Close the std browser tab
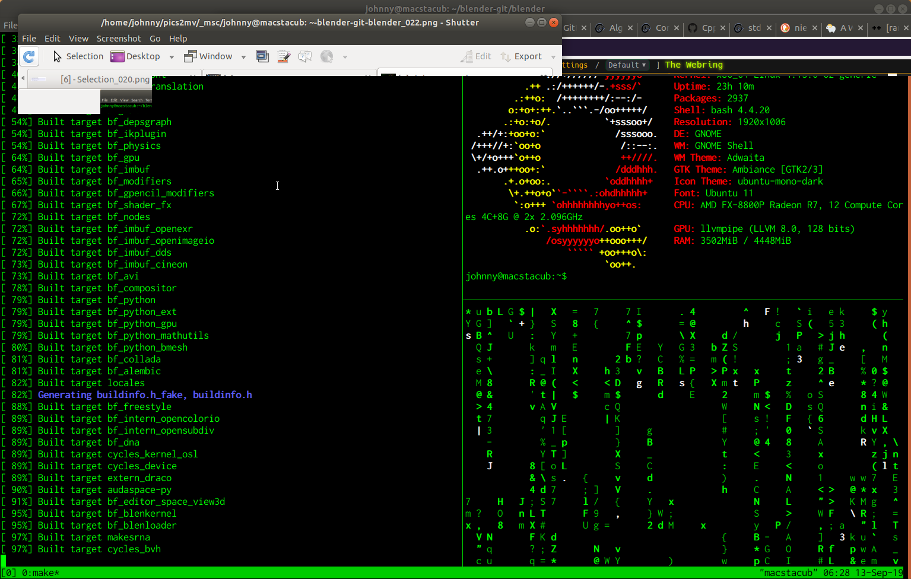Viewport: 911px width, 579px height. point(769,28)
